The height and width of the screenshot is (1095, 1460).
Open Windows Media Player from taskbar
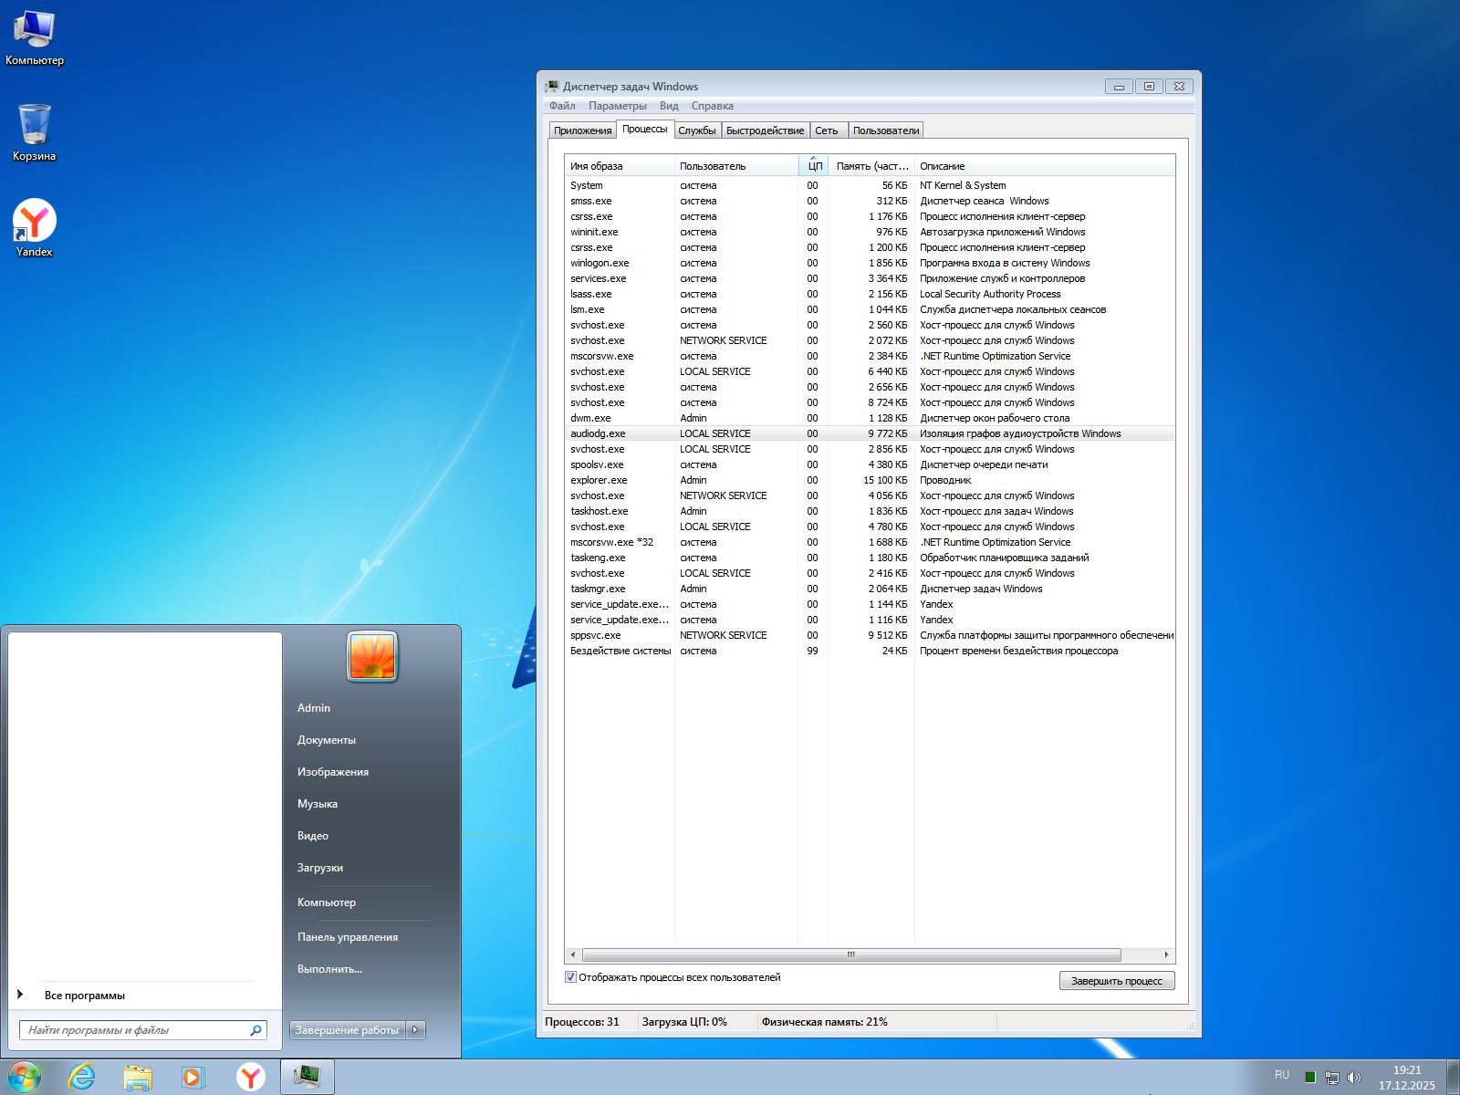pos(193,1077)
